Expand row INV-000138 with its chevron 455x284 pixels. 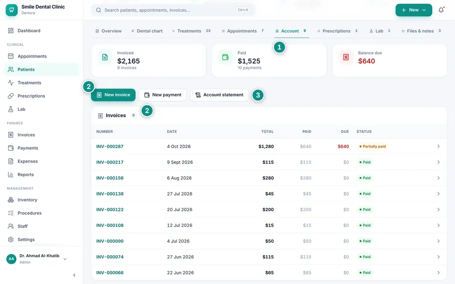pyautogui.click(x=438, y=194)
